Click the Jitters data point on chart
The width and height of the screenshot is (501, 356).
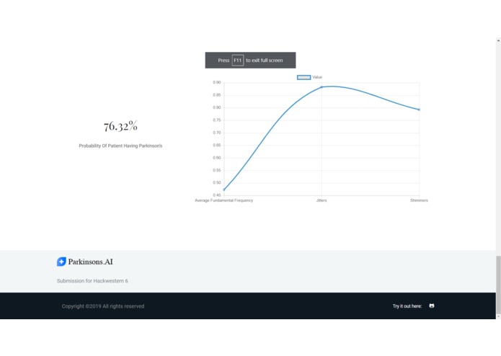pos(322,87)
